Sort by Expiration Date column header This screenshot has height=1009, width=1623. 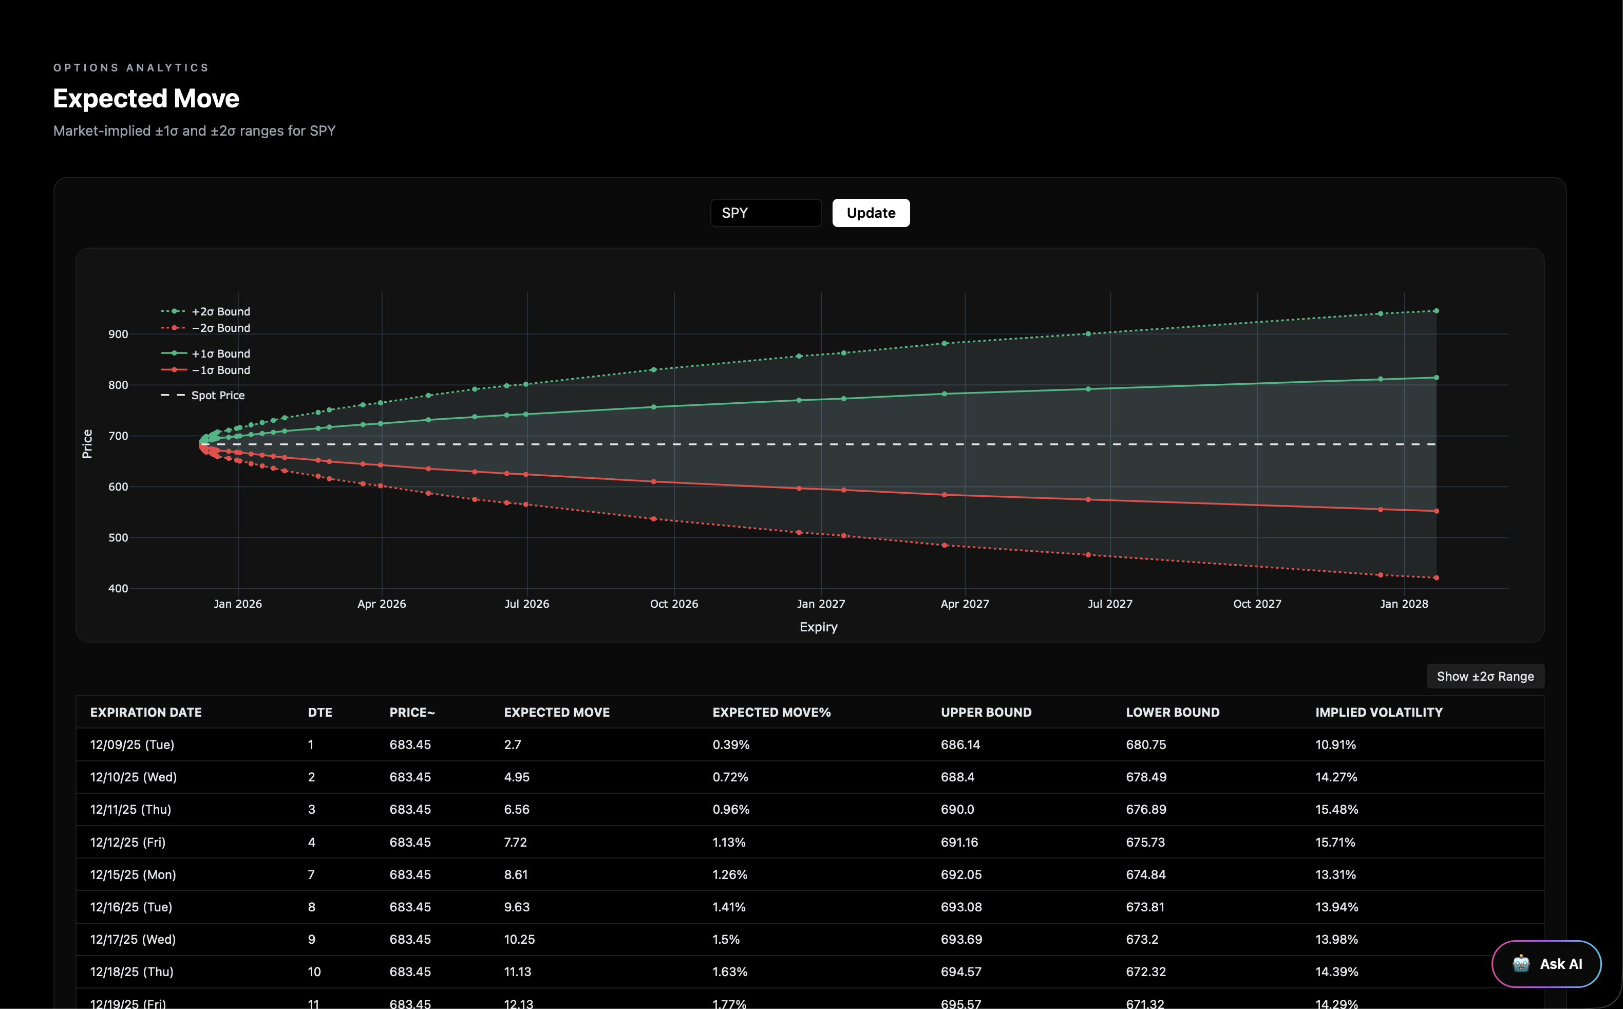[x=146, y=712]
